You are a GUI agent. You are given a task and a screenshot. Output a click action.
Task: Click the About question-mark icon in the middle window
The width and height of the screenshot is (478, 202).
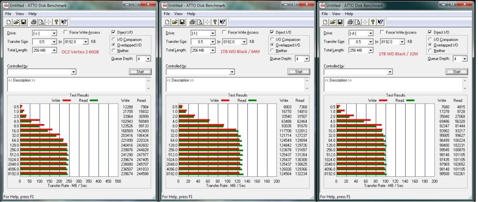click(214, 22)
